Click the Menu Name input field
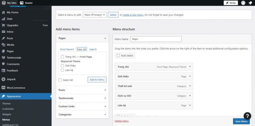Screen dimensions: 255x126 pyautogui.click(x=156, y=39)
